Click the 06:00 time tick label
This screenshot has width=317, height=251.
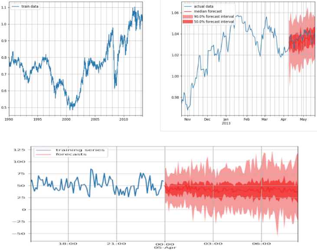tap(261, 244)
